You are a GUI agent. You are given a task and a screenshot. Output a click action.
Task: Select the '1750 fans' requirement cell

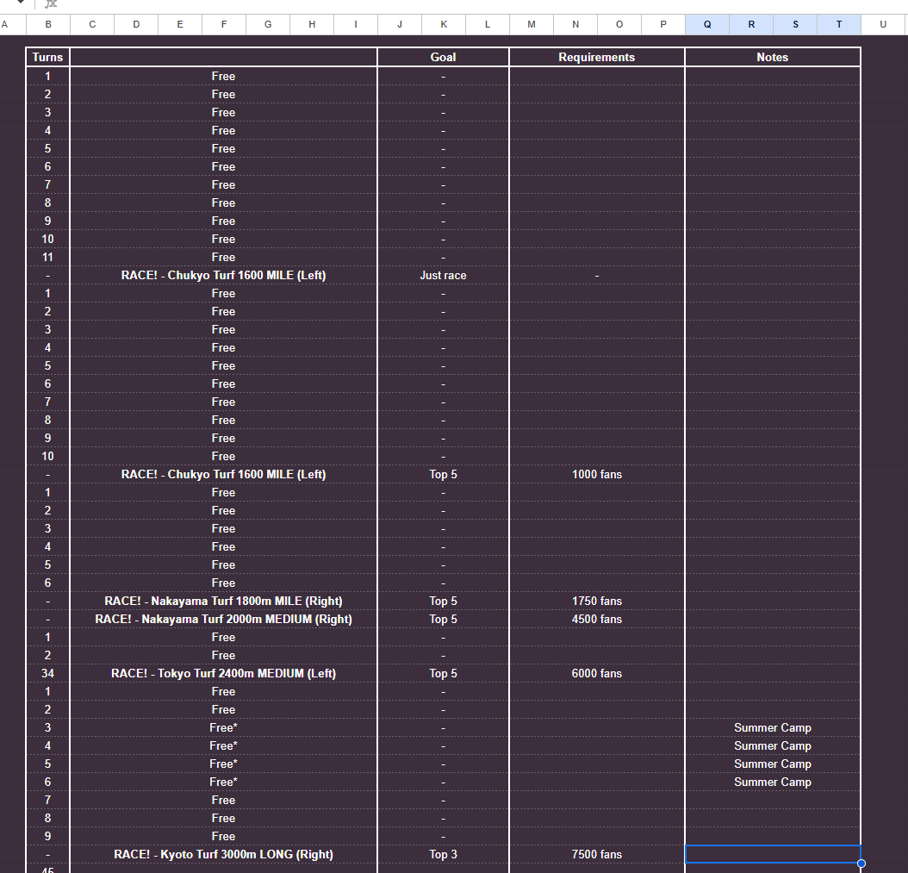596,602
